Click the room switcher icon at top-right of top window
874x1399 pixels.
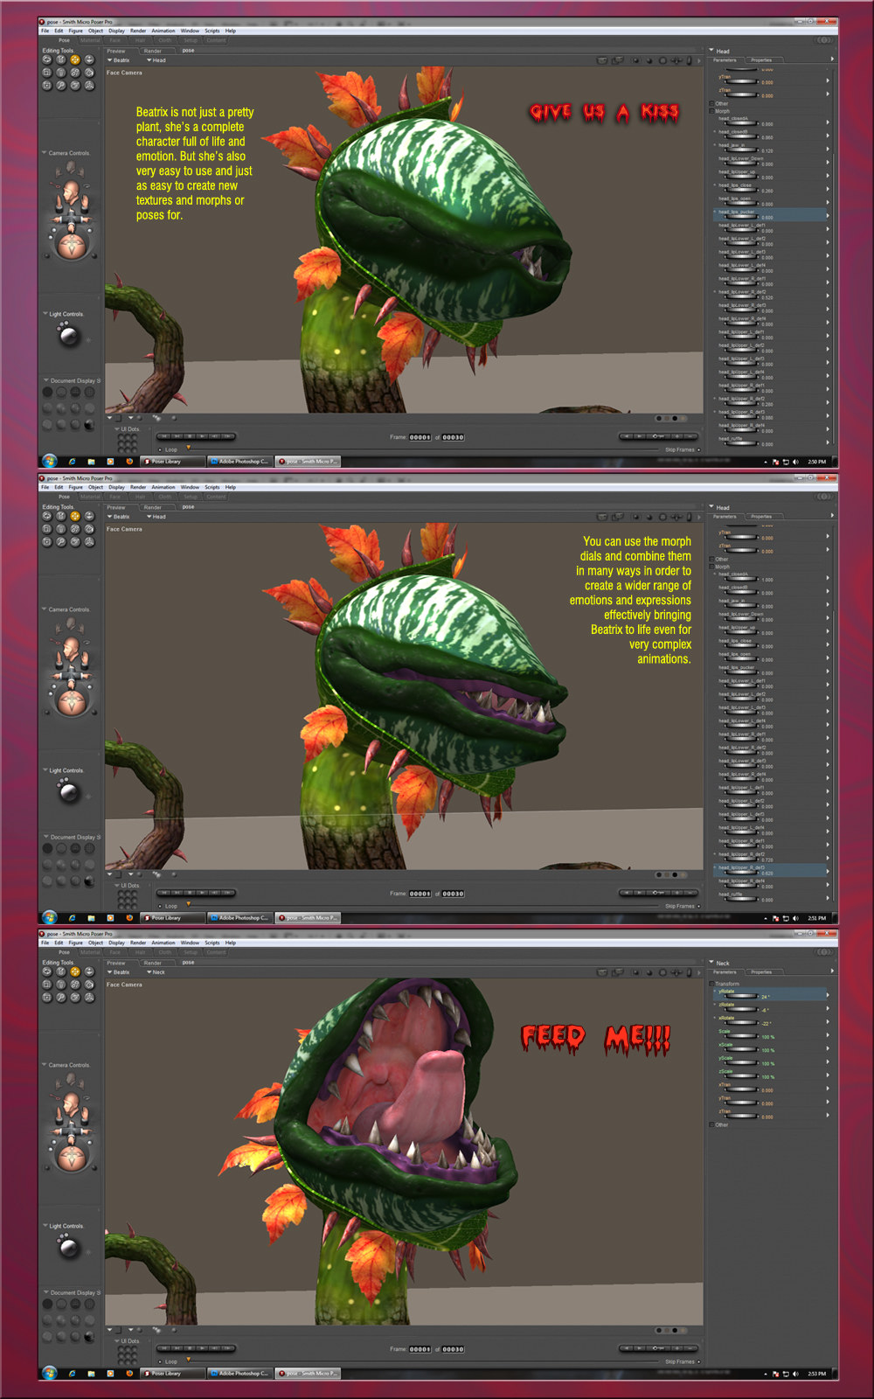824,40
